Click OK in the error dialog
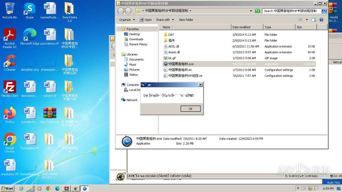342x192 pixels. [191, 109]
